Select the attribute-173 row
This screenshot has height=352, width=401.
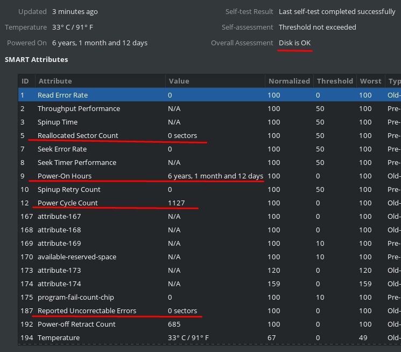tap(209, 270)
